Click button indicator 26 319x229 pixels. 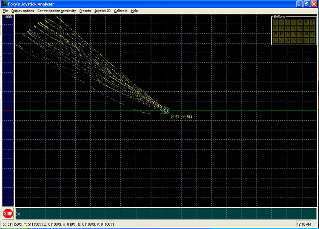point(300,41)
